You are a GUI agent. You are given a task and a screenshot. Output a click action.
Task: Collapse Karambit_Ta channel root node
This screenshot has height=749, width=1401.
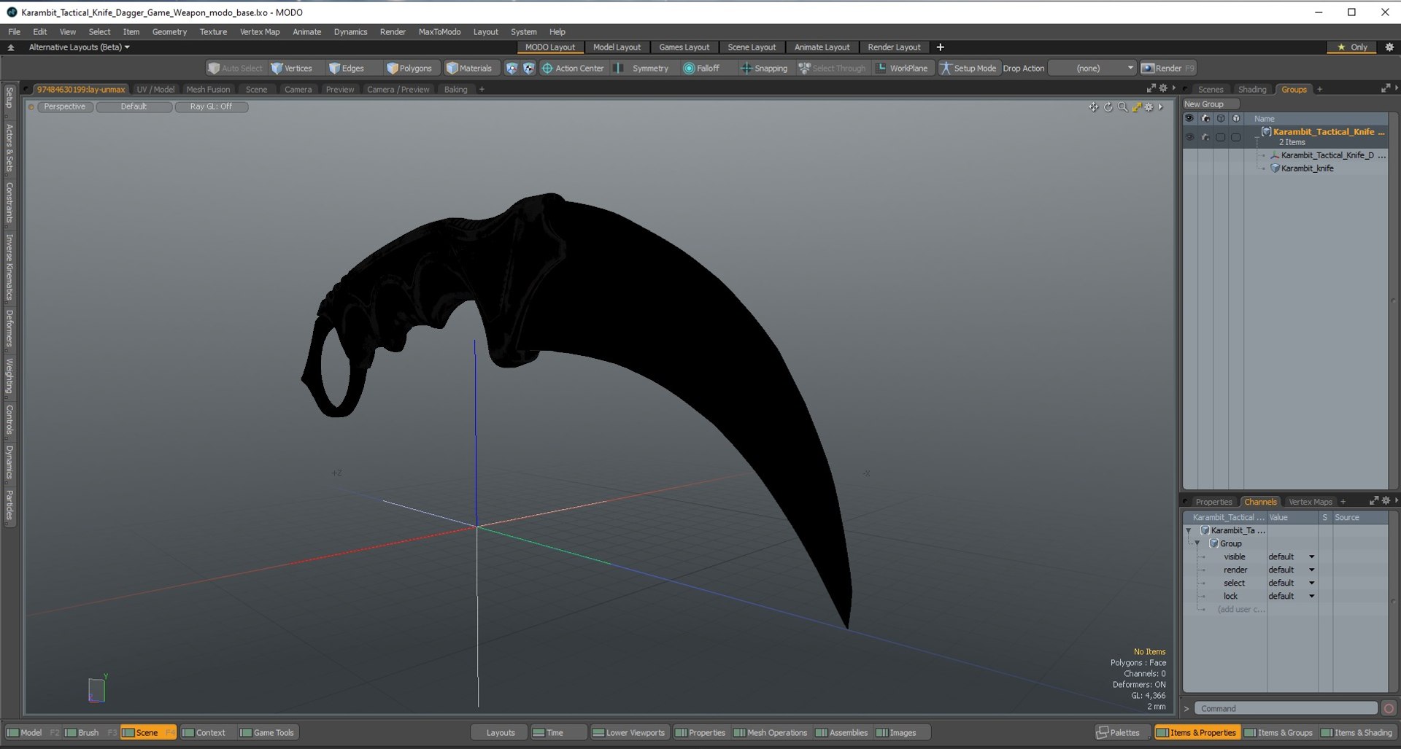pos(1189,530)
